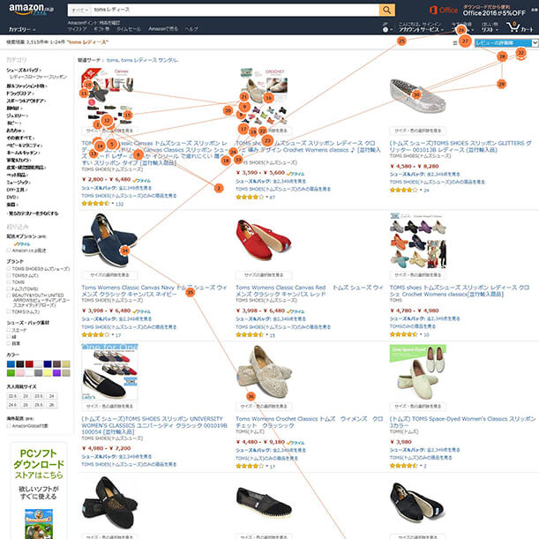The width and height of the screenshot is (539, 539).
Task: Check the Amazon.co.jp delivery checkbox
Action: [x=9, y=251]
